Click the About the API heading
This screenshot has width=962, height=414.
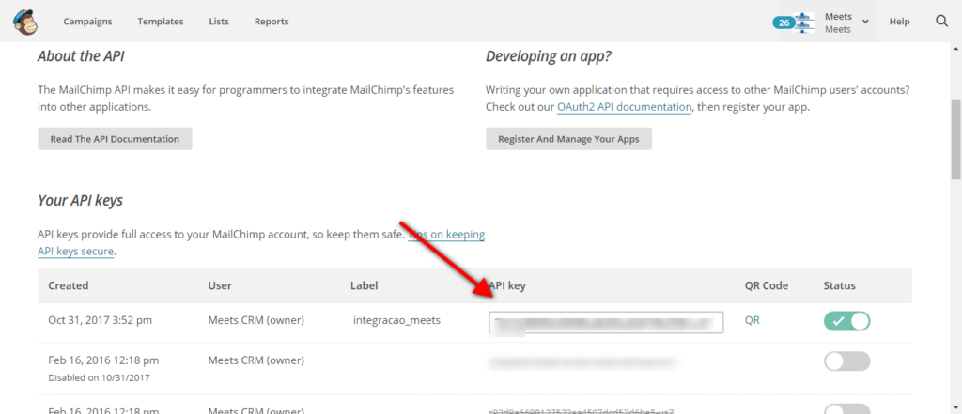coord(81,56)
